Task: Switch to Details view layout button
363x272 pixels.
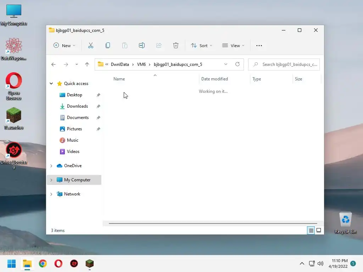Action: [311, 230]
